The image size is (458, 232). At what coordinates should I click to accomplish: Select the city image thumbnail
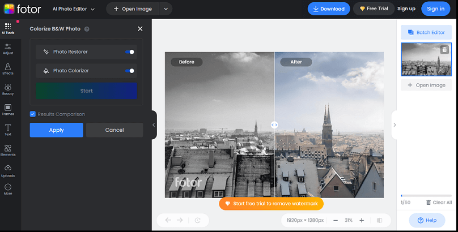click(x=426, y=59)
